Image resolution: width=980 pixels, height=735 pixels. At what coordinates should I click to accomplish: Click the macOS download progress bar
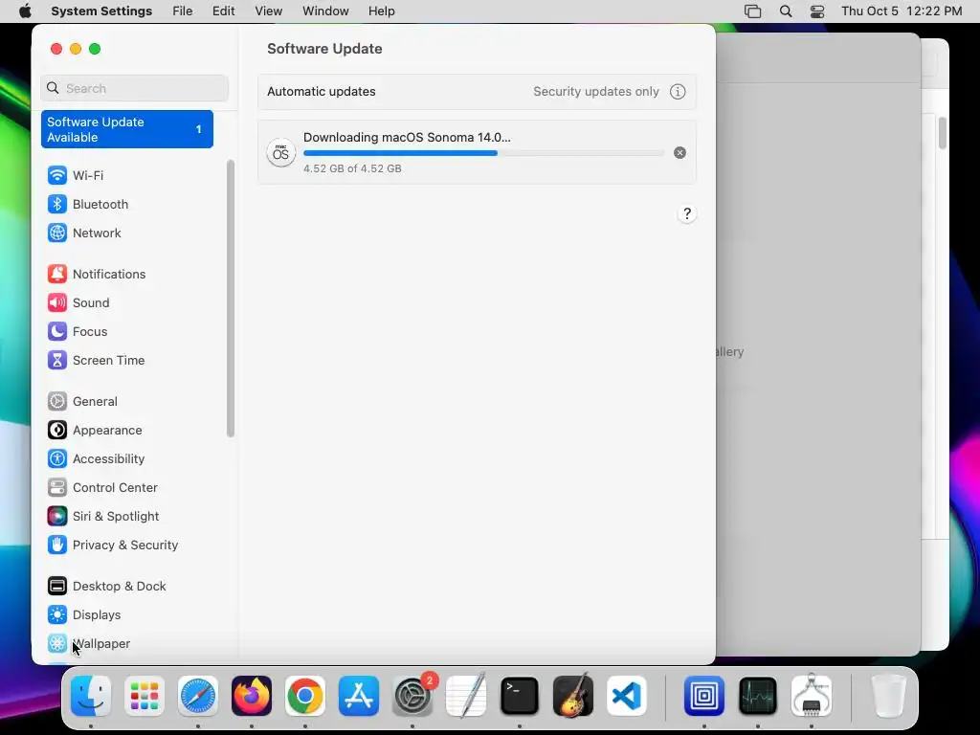pos(483,153)
